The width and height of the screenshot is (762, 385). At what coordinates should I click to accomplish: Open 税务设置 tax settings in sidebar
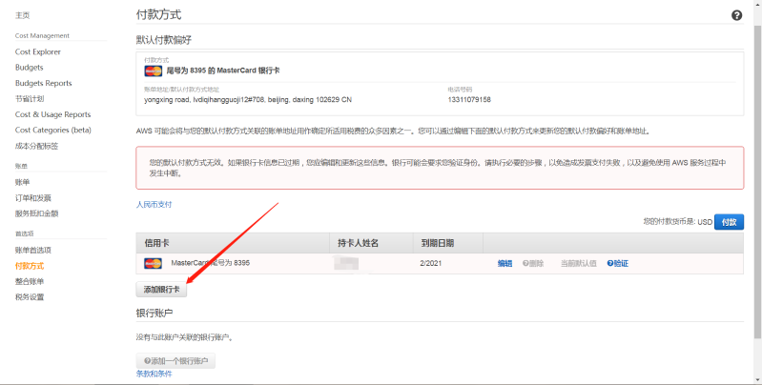pos(30,296)
